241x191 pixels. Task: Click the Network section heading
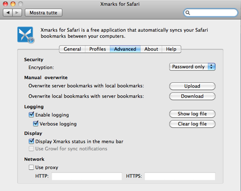[34, 159]
